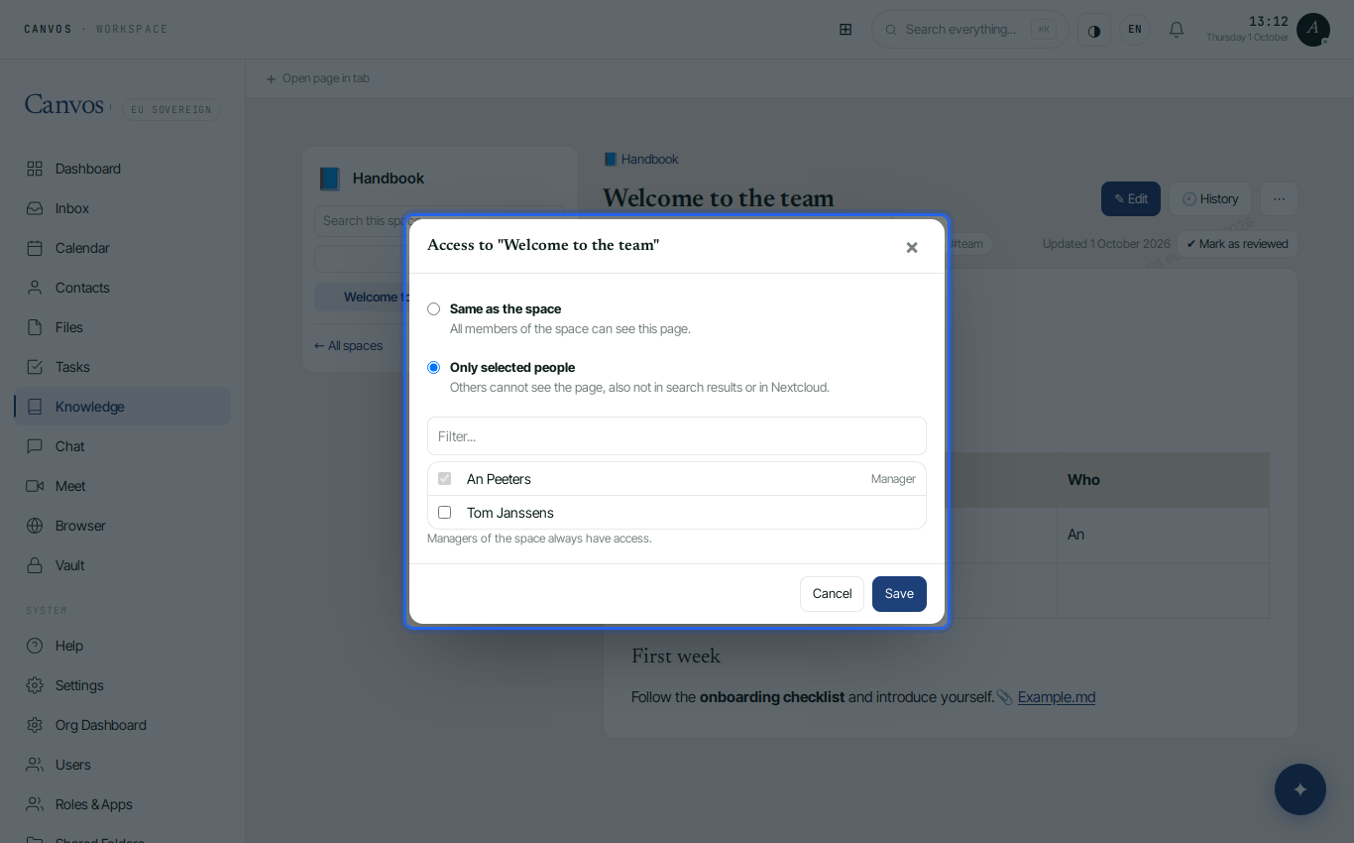Viewport: 1354px width, 843px height.
Task: Close the access dialog with the X
Action: 912,248
